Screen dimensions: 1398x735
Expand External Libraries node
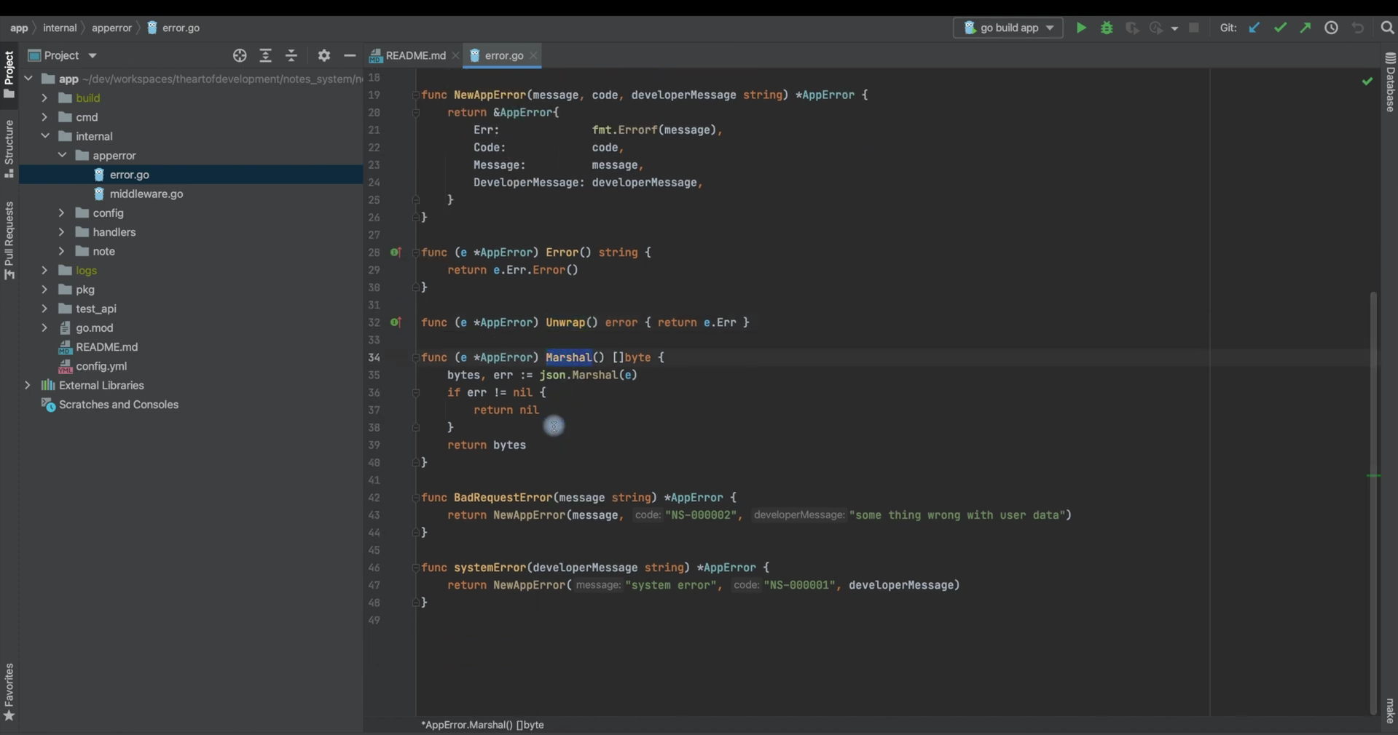click(28, 385)
